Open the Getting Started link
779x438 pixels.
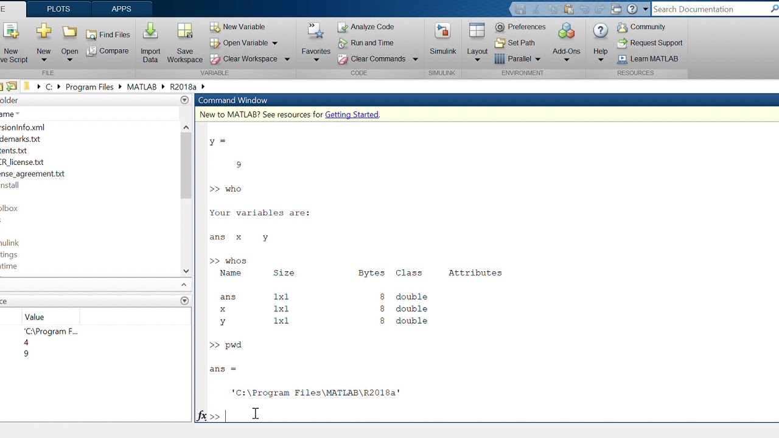[352, 114]
